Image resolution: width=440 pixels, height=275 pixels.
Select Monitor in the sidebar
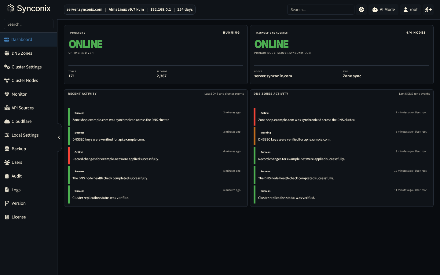coord(28,94)
